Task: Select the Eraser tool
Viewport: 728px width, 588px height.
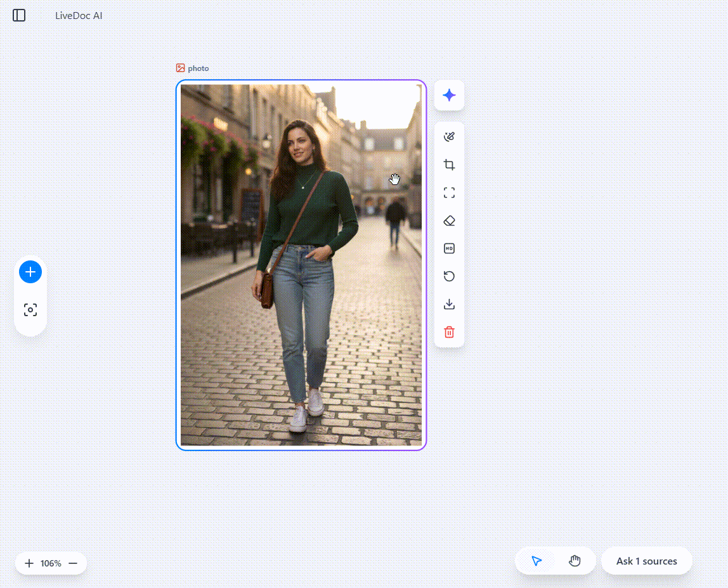Action: [449, 220]
